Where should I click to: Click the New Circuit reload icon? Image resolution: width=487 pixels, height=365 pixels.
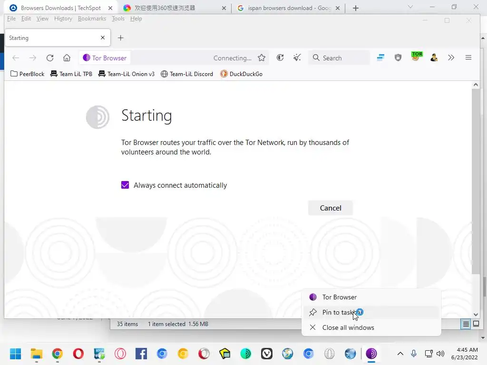[280, 58]
